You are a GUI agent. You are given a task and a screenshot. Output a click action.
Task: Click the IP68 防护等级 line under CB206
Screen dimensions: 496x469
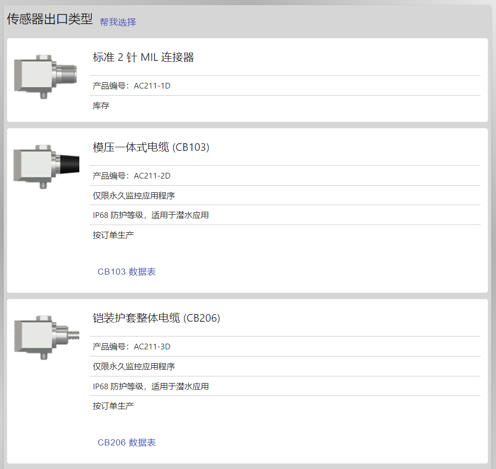pos(150,386)
